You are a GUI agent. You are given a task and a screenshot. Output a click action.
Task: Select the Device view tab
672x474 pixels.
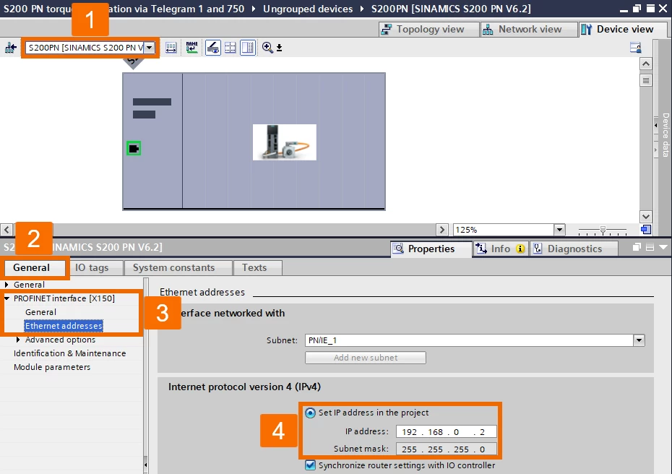click(x=623, y=29)
